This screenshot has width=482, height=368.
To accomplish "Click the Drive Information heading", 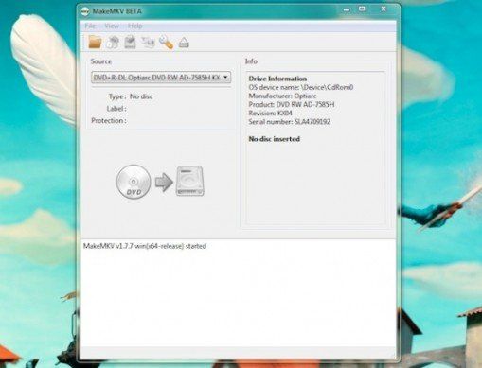I will pos(277,79).
